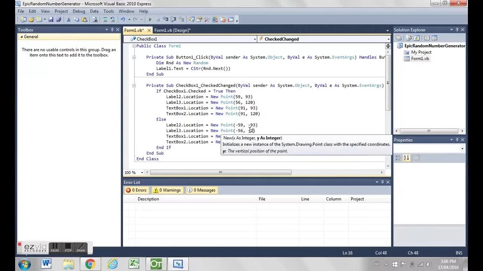
Task: Toggle auto-hide pin on Solution Explorer
Action: point(457,30)
